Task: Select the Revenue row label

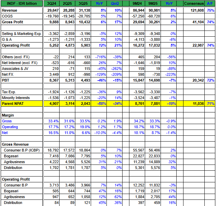Action: [x=10, y=10]
